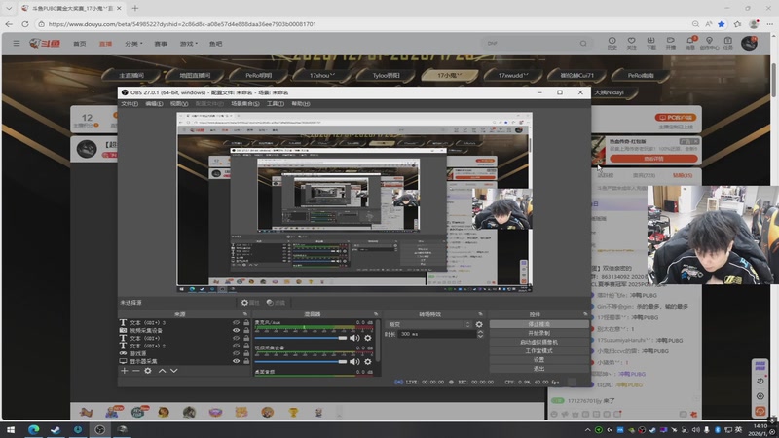Click the add source plus icon in OBS
The height and width of the screenshot is (438, 779).
[125, 371]
